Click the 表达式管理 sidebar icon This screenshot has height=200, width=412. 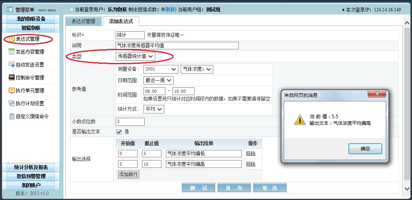tap(12, 39)
